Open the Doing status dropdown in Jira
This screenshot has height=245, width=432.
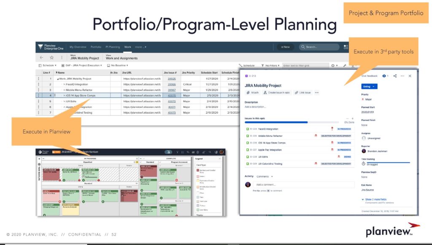[369, 86]
